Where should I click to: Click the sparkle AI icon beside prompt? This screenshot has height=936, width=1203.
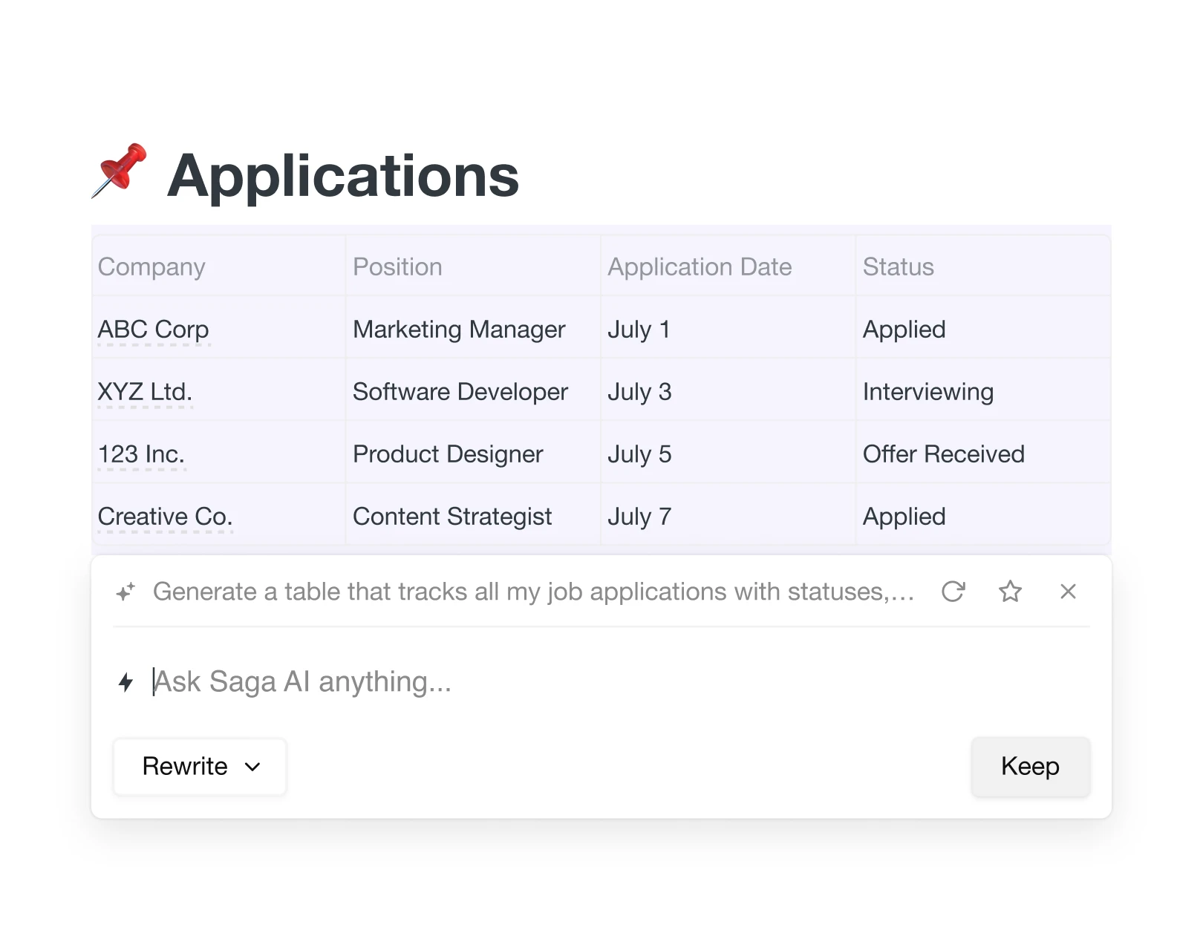point(125,592)
